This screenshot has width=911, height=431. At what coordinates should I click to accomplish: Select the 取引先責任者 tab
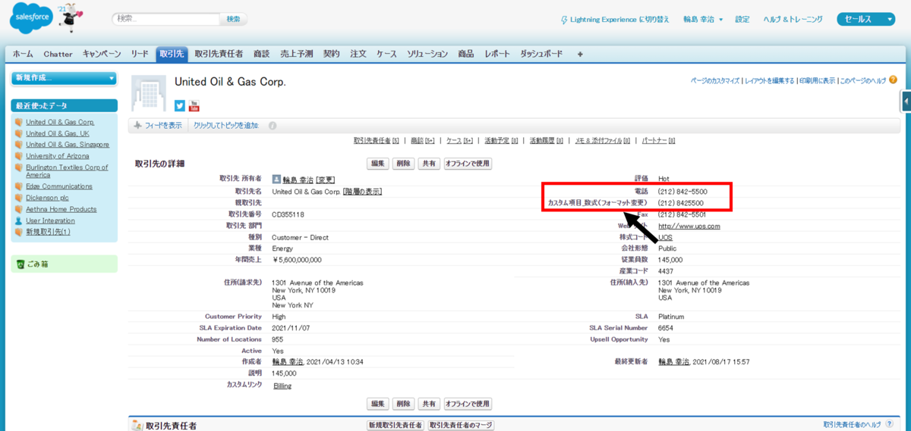(x=219, y=55)
